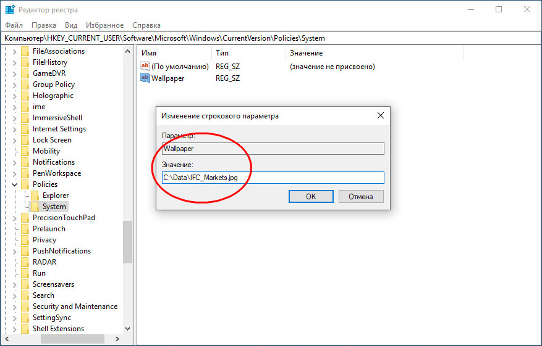The width and height of the screenshot is (542, 346).
Task: Select the Holographic folder icon
Action: (25, 96)
